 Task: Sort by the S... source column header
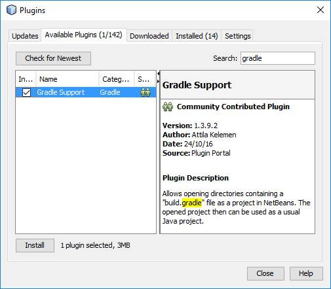(x=145, y=79)
